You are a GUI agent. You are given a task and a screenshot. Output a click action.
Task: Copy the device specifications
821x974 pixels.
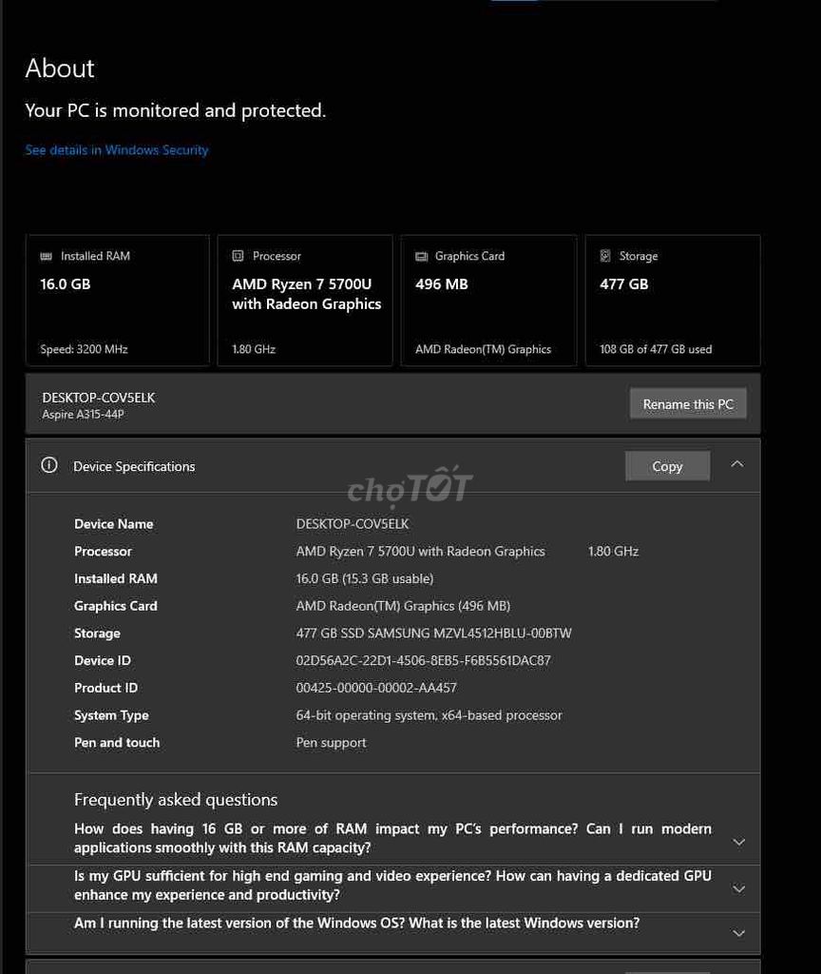coord(667,466)
